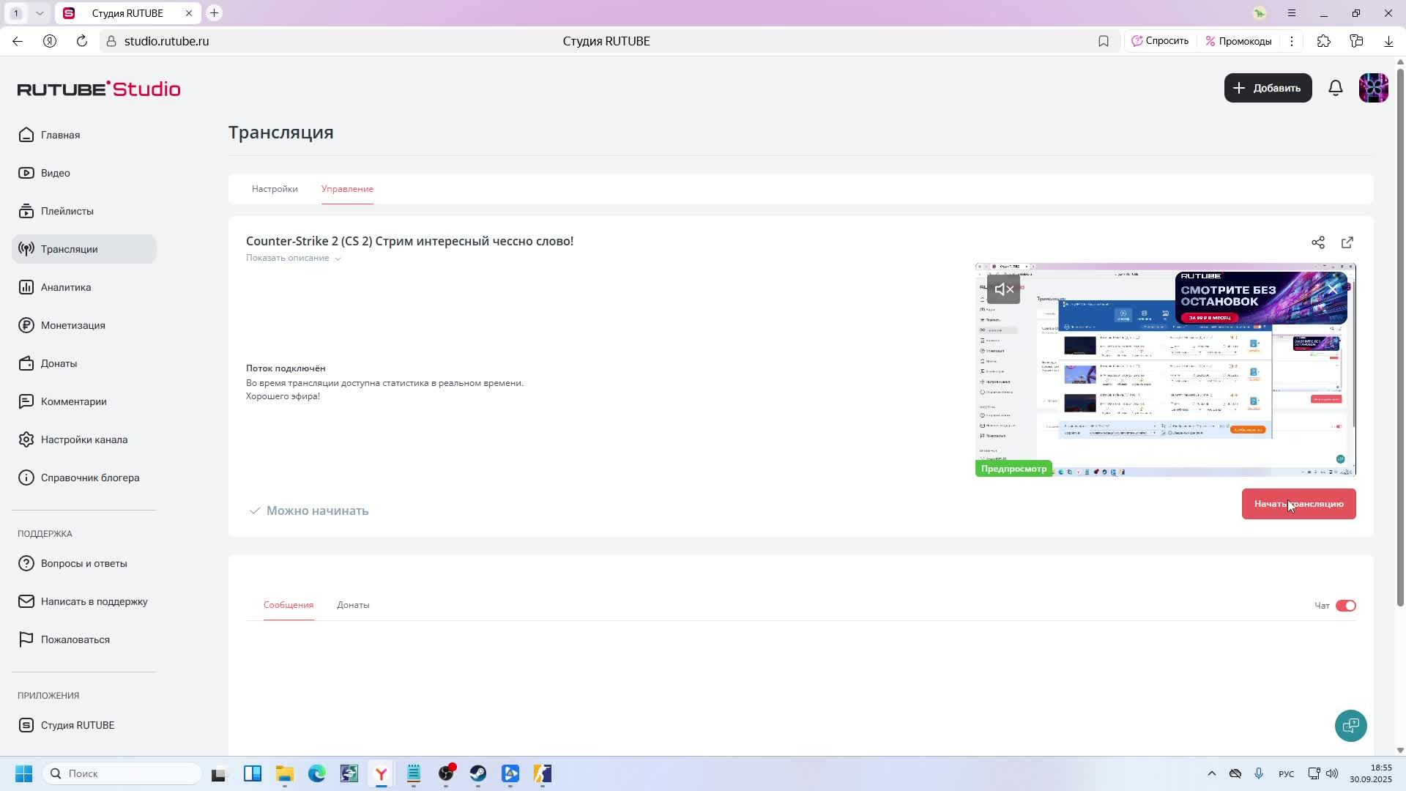Click the Добавить button
This screenshot has width=1406, height=791.
tap(1268, 88)
